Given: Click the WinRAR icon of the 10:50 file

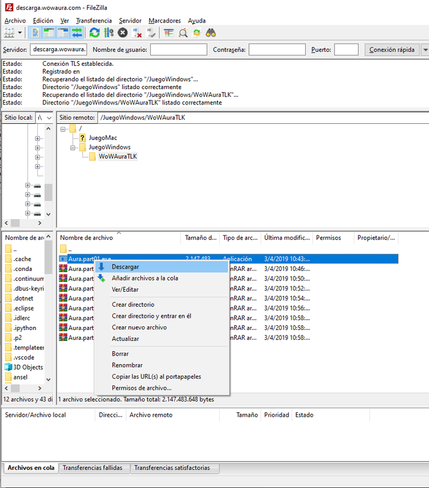Looking at the screenshot, I should [x=63, y=278].
